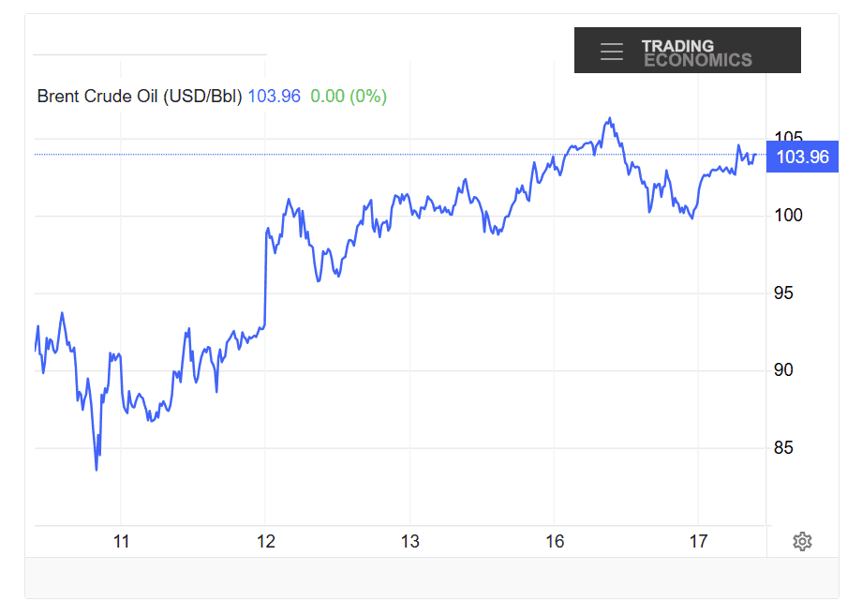Viewport: 862px width, 616px height.
Task: Click the Brent Crude Oil (USD/Bbl) title
Action: coord(140,96)
